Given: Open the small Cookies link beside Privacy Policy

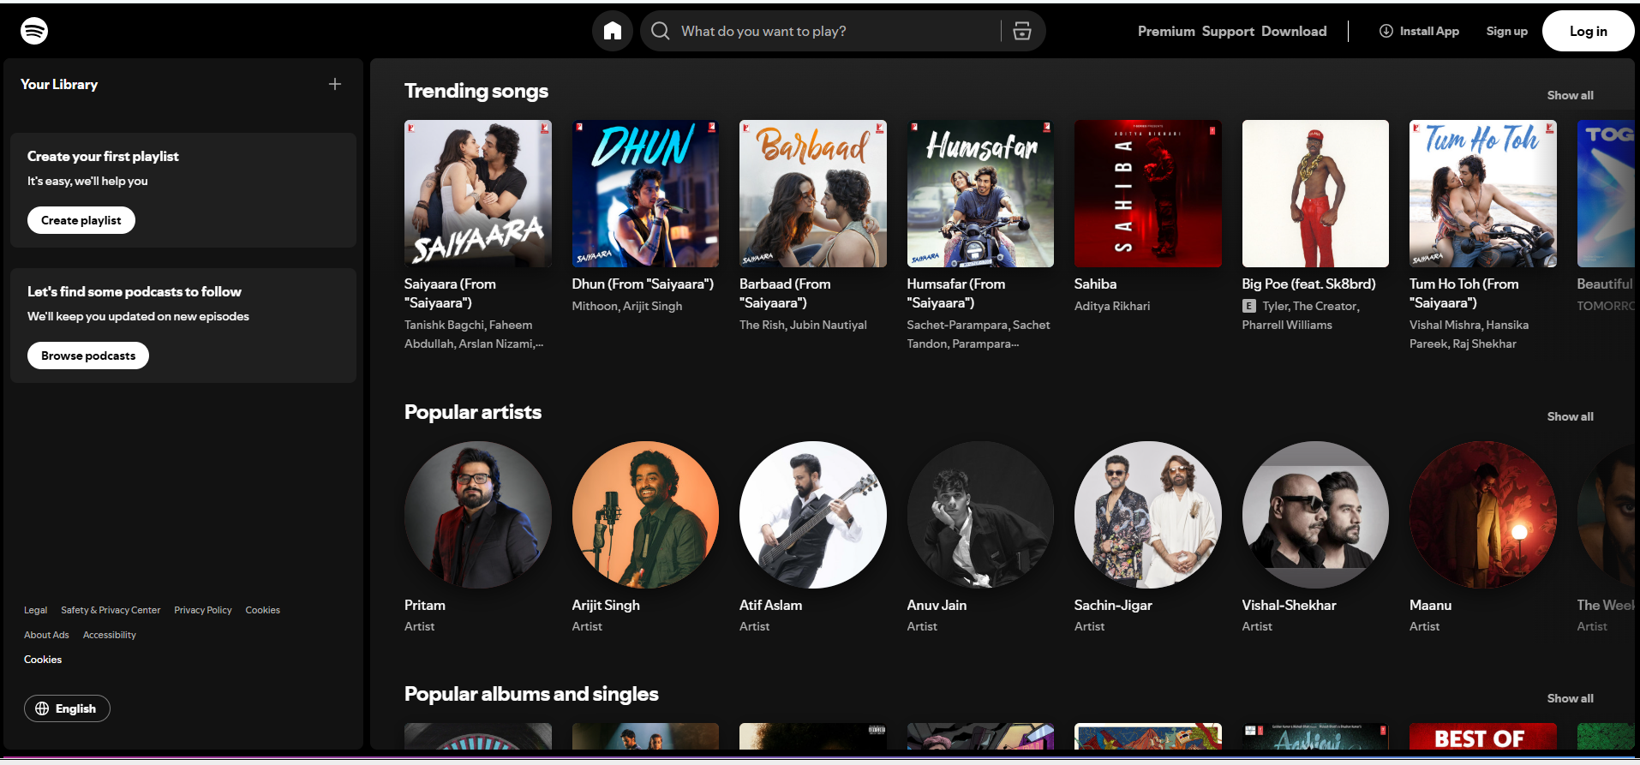Looking at the screenshot, I should click(262, 610).
